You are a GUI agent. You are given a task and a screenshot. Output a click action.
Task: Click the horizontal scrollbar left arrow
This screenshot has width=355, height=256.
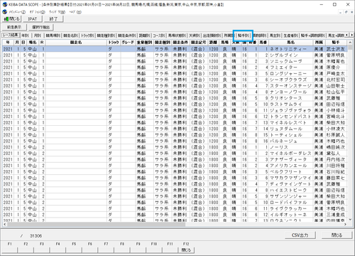5,224
